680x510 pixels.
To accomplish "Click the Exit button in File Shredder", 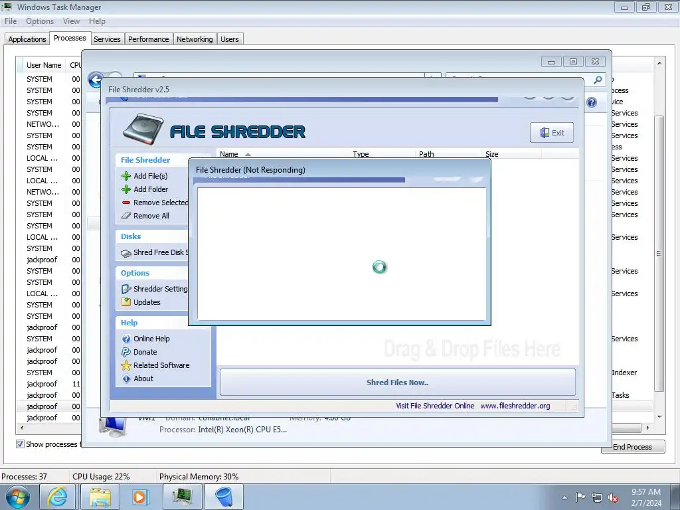I will 552,133.
